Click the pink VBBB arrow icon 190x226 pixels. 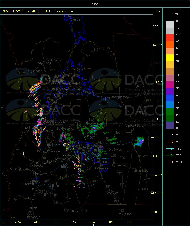[x=170, y=162]
